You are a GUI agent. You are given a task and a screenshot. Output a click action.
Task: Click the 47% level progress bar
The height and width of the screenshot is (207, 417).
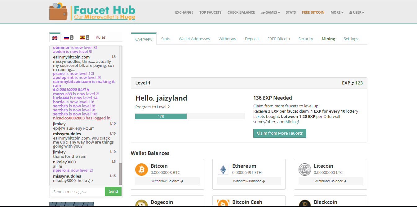[190, 116]
